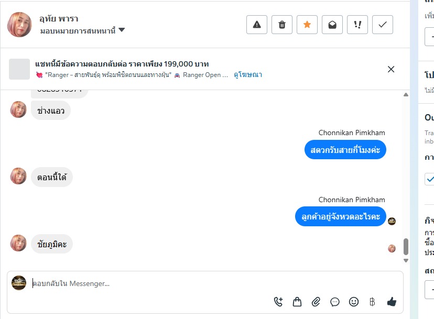Open the ดูโฆษณา ad link

(248, 75)
